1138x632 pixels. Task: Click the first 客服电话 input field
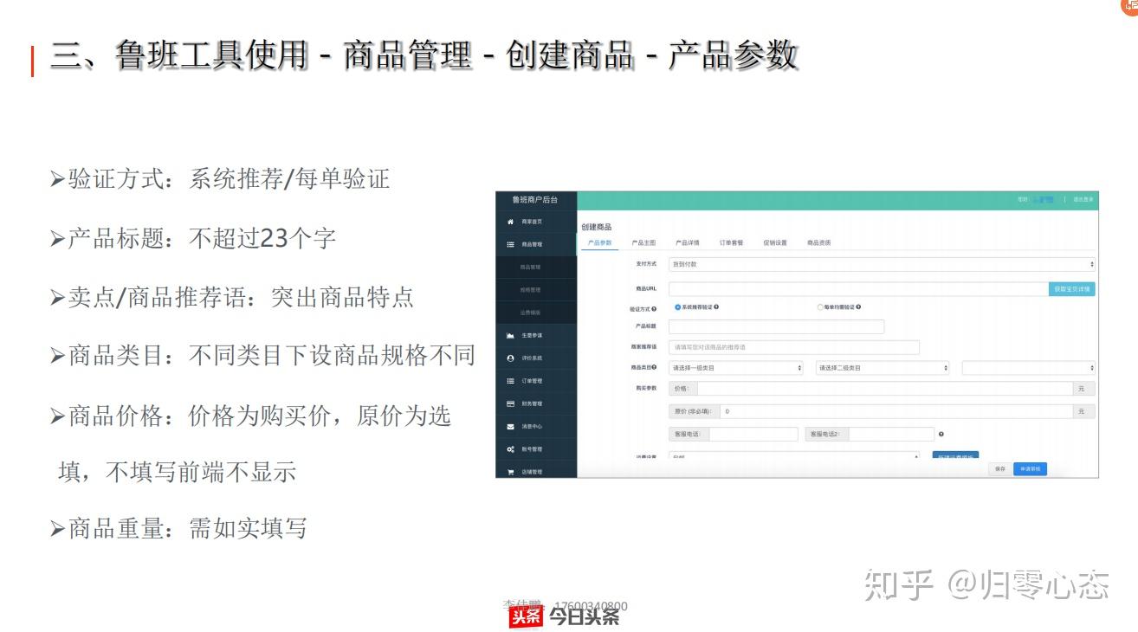pyautogui.click(x=753, y=435)
